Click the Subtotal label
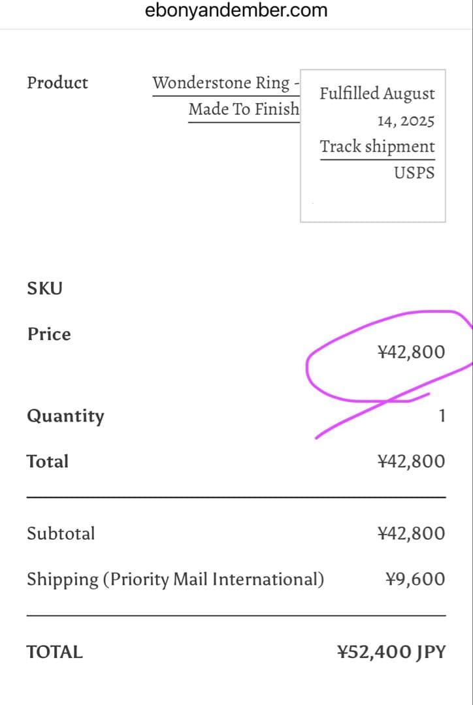 pos(61,533)
